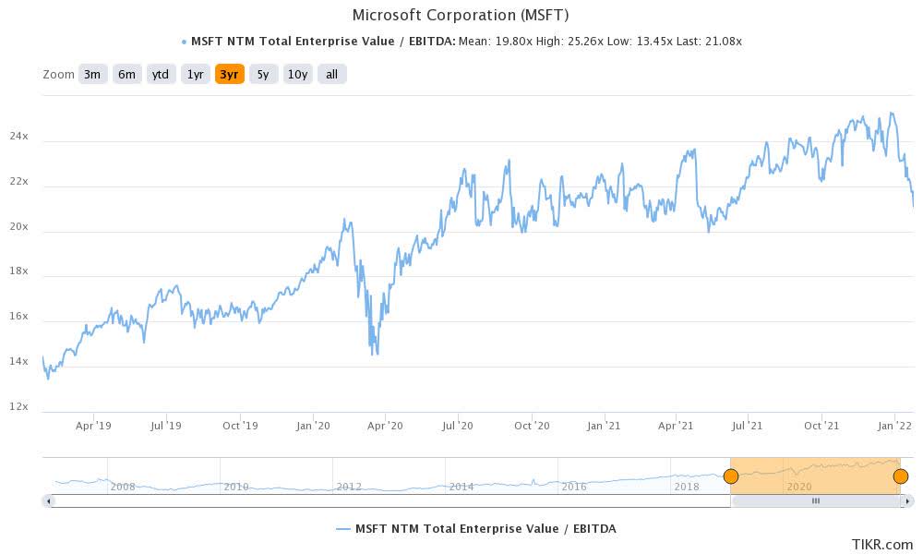Viewport: 923px width, 554px height.
Task: Click the blue line icon in the bottom legend
Action: click(x=343, y=529)
